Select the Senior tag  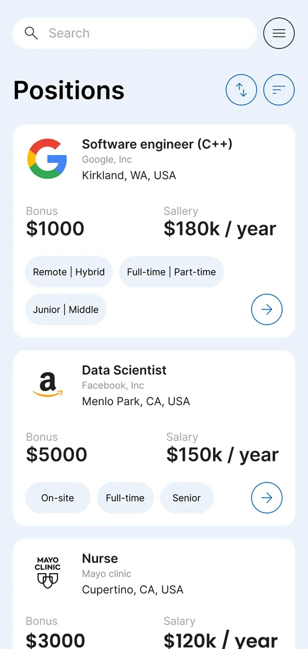(x=187, y=498)
